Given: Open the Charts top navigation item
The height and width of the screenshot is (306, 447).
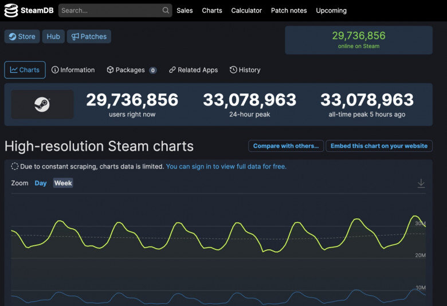Looking at the screenshot, I should [212, 10].
